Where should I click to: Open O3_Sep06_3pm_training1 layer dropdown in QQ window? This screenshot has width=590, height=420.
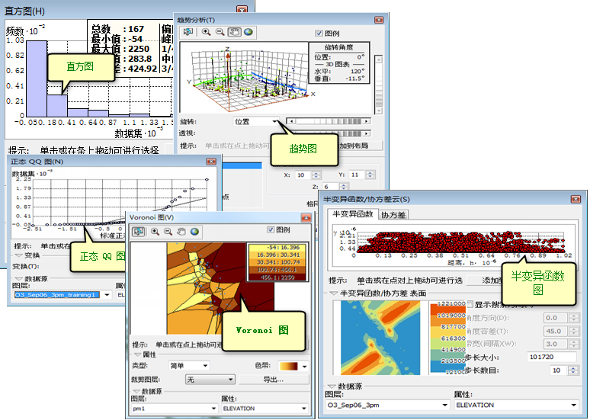(x=63, y=295)
